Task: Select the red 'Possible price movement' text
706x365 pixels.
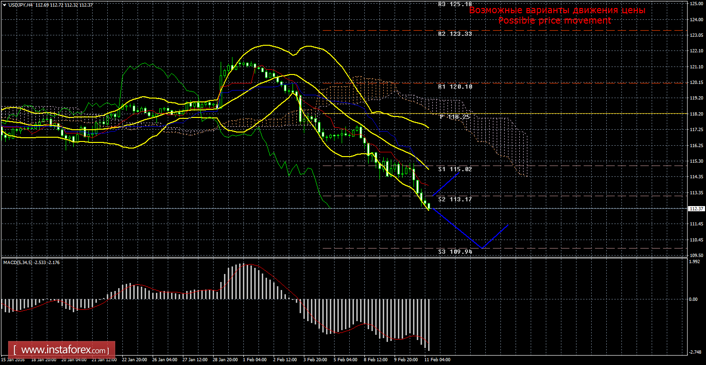Action: point(554,21)
